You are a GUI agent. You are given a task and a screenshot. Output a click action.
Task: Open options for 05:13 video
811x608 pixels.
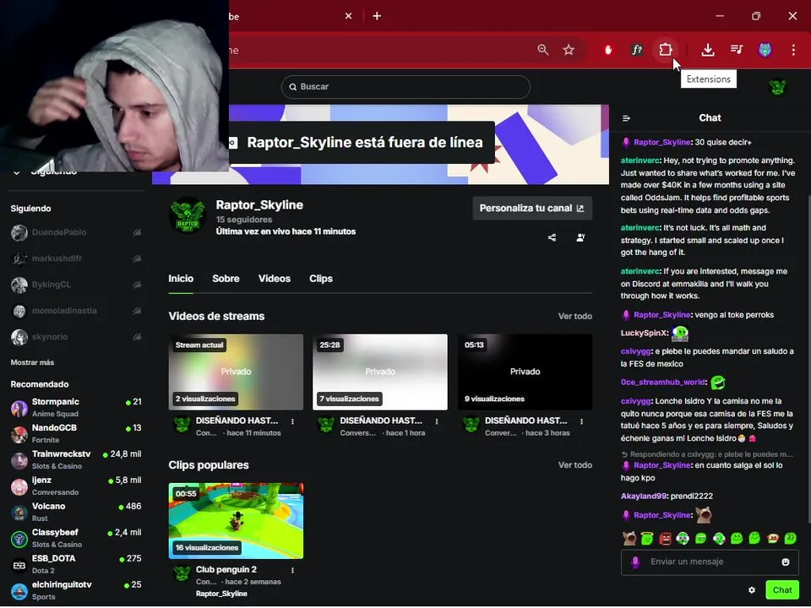[x=581, y=421]
